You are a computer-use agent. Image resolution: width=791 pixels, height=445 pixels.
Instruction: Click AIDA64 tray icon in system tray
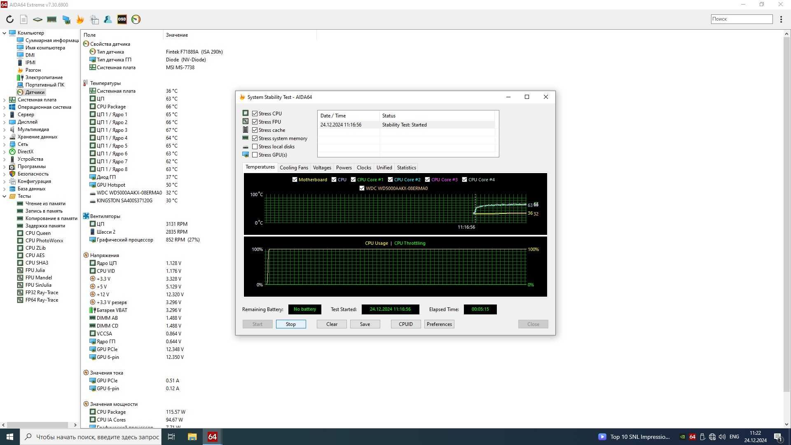693,437
